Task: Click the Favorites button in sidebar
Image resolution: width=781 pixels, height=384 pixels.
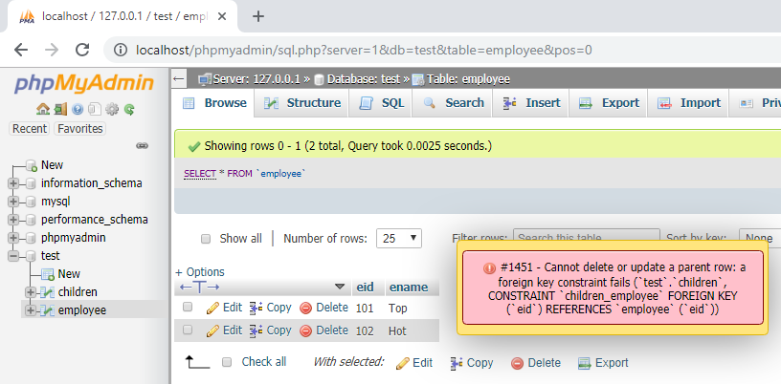Action: coord(79,129)
